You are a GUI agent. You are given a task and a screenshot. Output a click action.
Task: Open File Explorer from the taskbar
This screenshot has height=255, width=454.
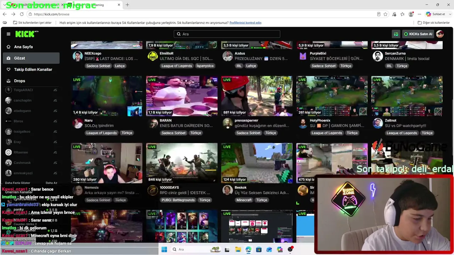[238, 249]
